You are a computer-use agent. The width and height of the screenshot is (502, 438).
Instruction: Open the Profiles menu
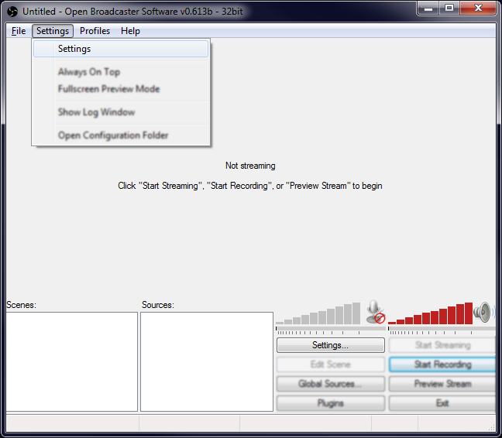(x=95, y=31)
